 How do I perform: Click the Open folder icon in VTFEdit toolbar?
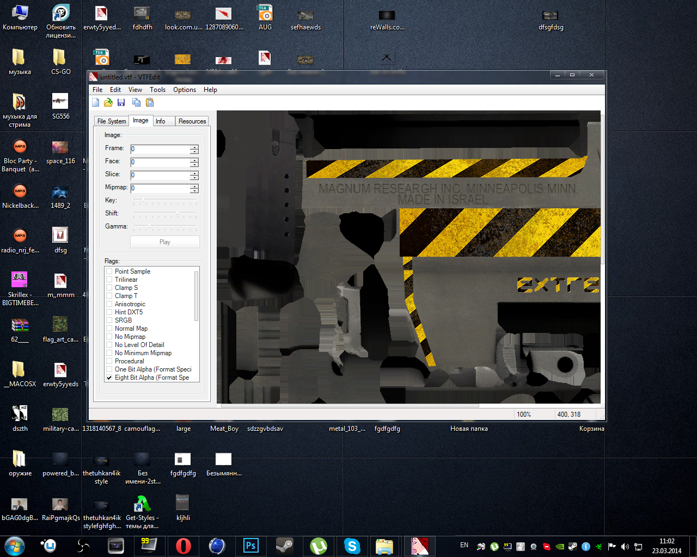coord(108,102)
